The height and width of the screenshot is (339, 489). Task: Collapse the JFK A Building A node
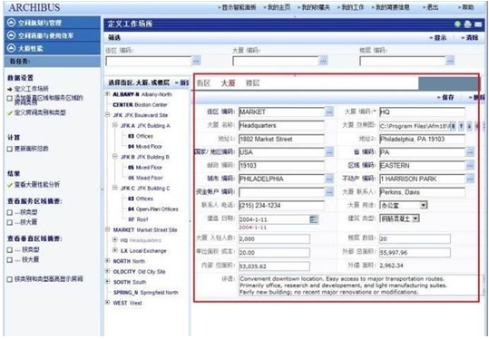pos(114,125)
